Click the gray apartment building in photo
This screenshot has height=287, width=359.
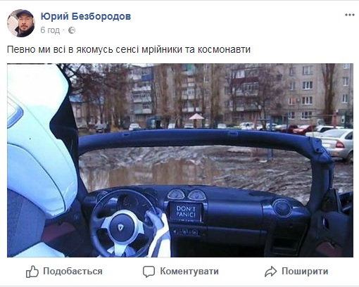click(315, 93)
